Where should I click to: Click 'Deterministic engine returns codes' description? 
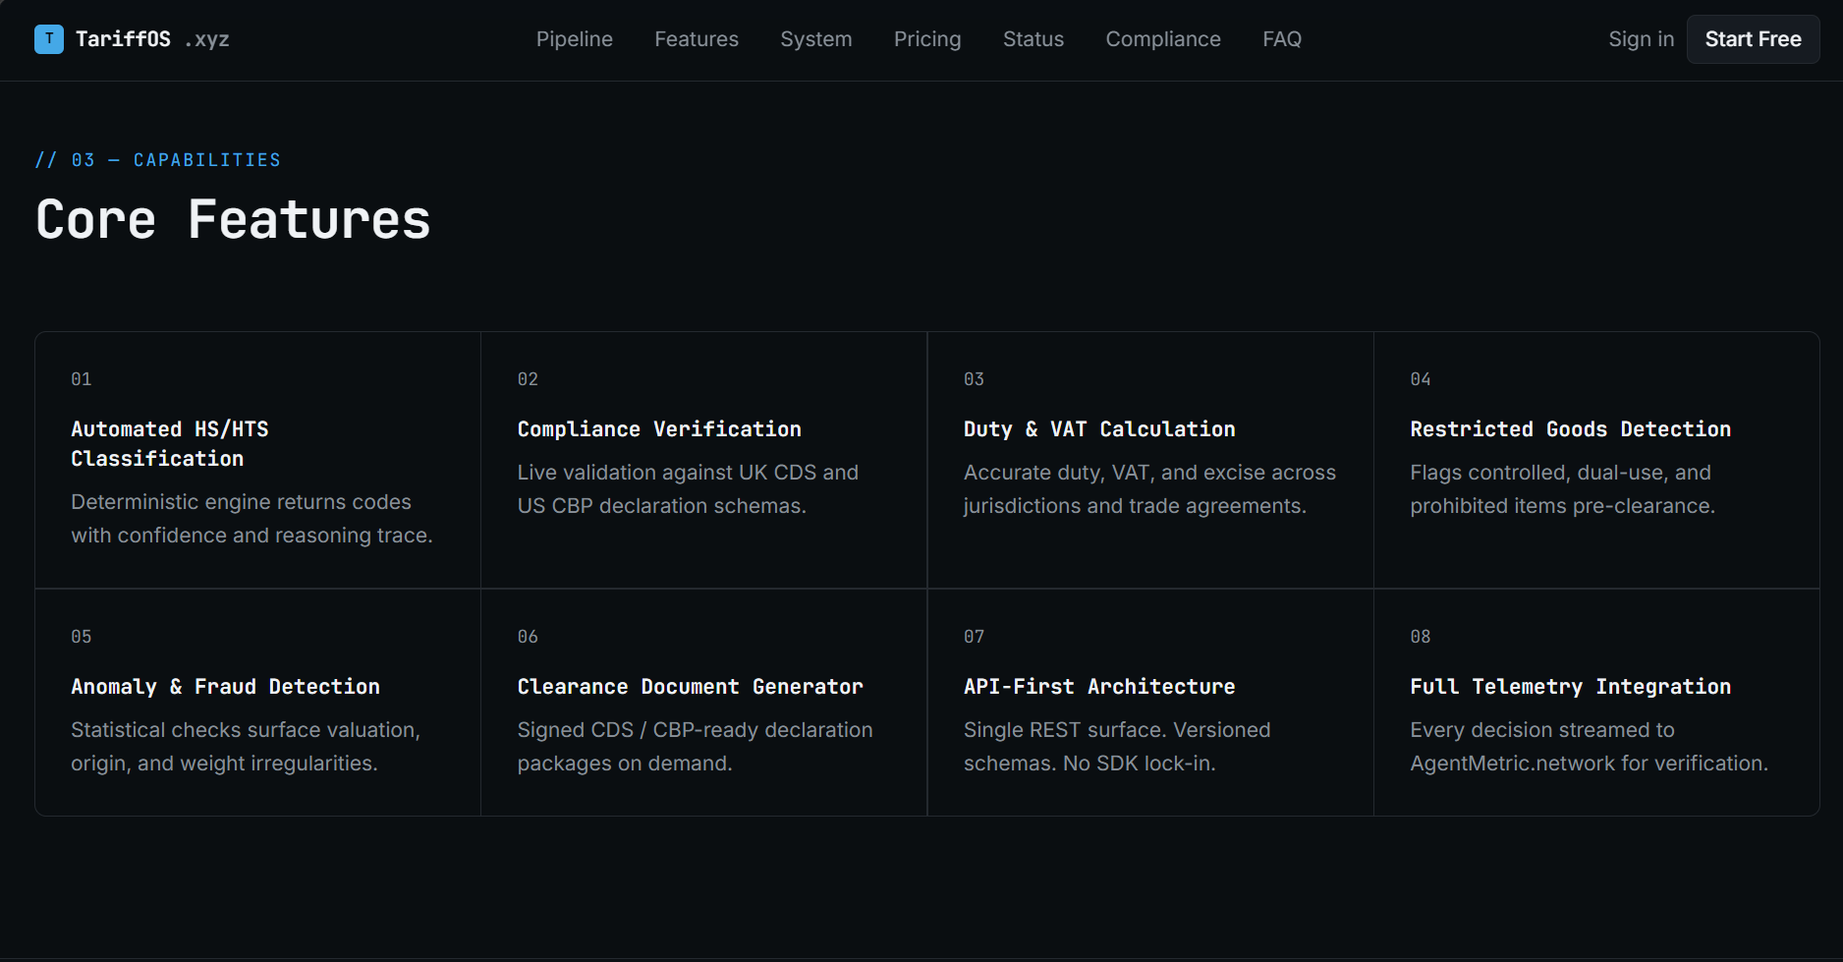tap(251, 519)
